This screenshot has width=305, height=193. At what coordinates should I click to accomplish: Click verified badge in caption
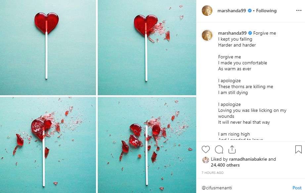click(250, 33)
